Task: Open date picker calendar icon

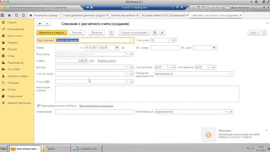Action: click(x=117, y=48)
